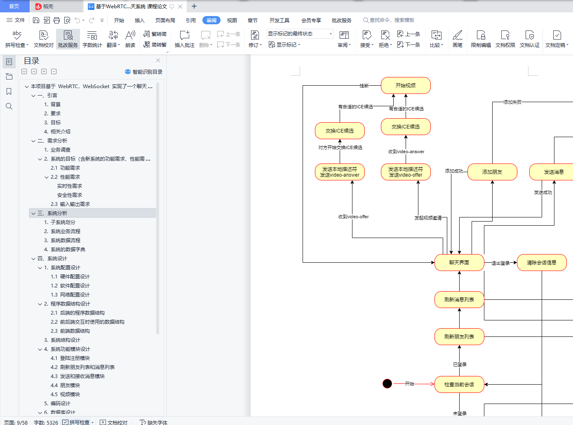Go to the next change (下一条)

[x=409, y=44]
